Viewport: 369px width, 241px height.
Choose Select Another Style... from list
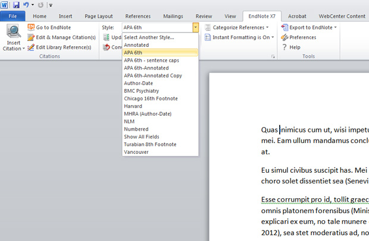(160, 37)
